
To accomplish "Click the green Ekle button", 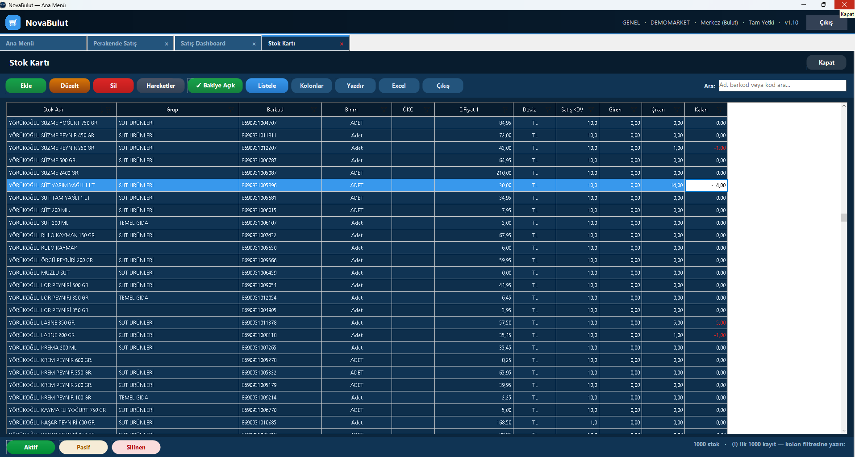I will pyautogui.click(x=26, y=86).
